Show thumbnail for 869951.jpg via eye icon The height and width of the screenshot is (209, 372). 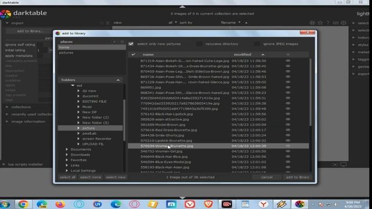tap(288, 87)
